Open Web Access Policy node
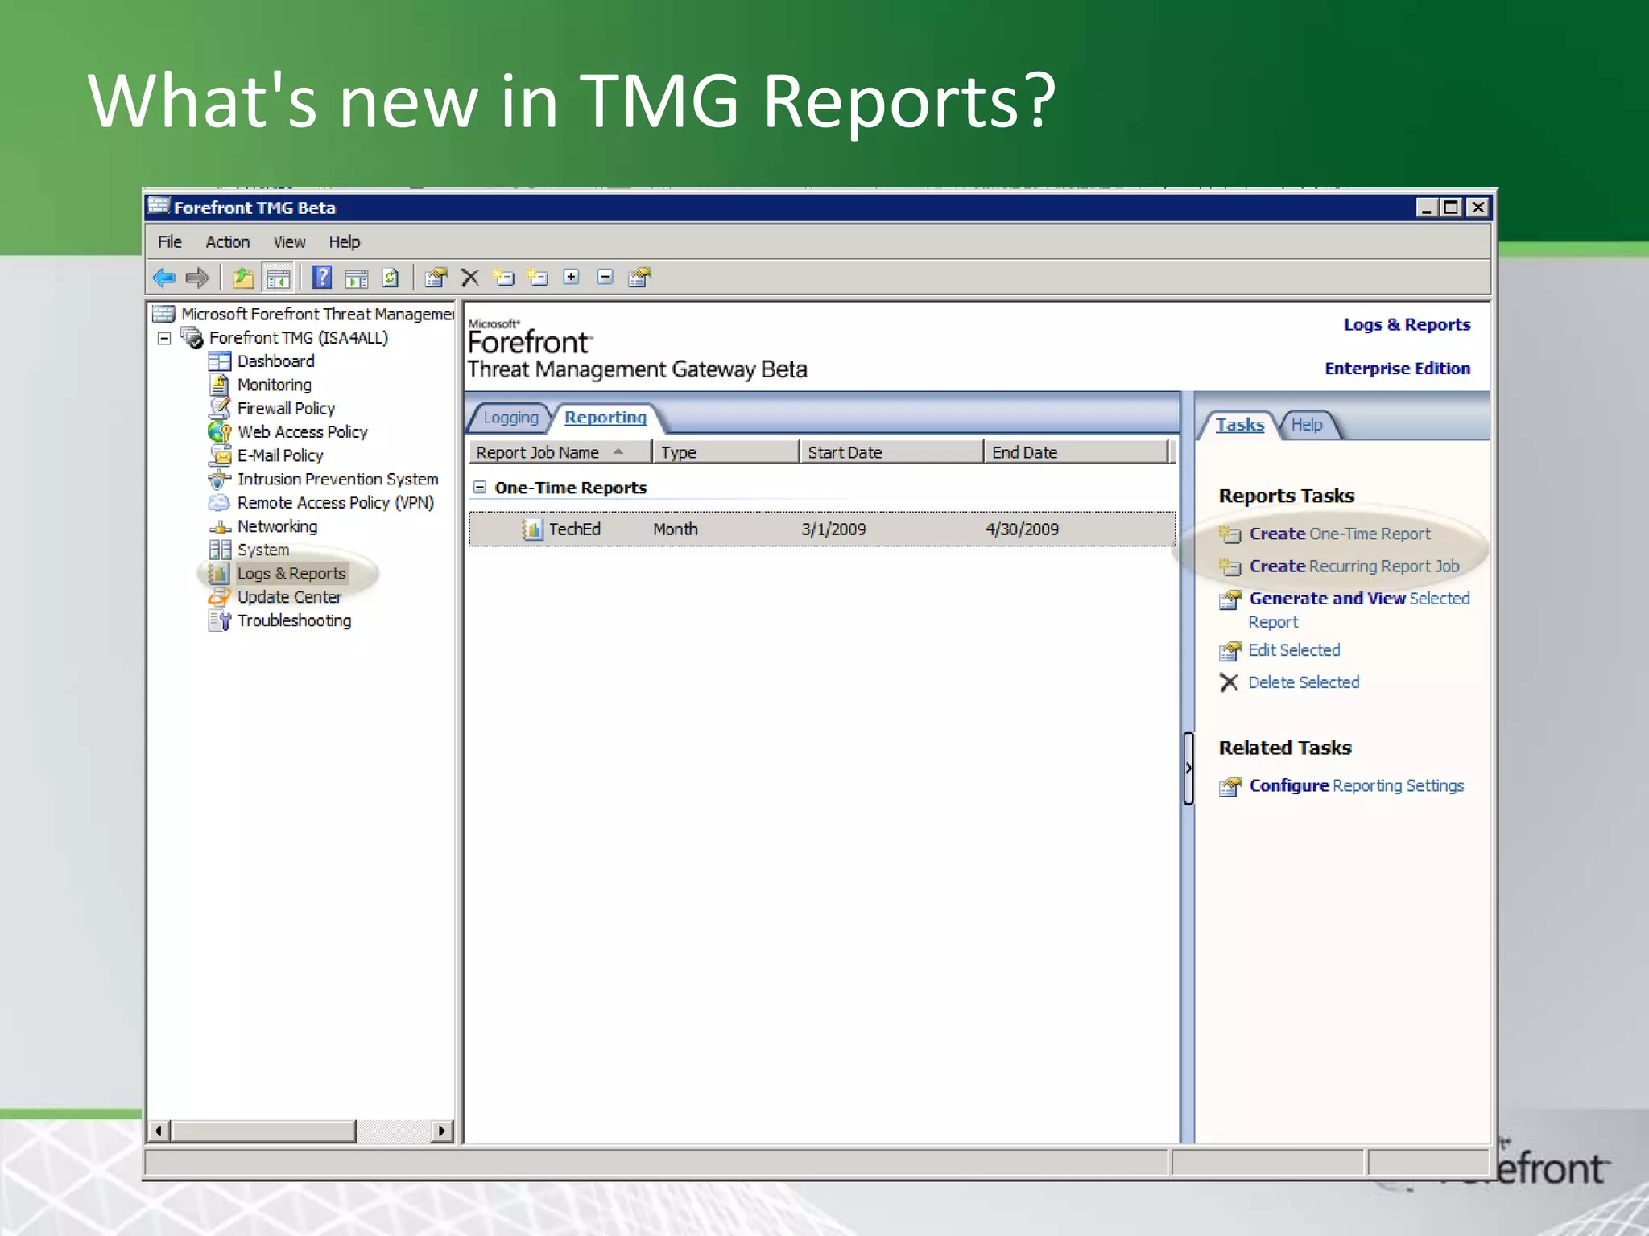Screen dimensions: 1649x1236 [x=302, y=432]
